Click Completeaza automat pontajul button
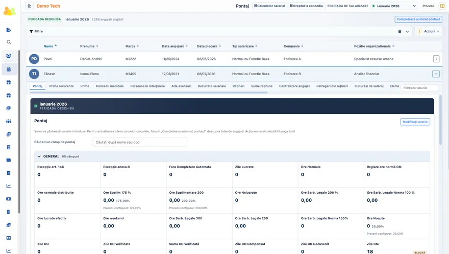The width and height of the screenshot is (449, 254). point(418,19)
